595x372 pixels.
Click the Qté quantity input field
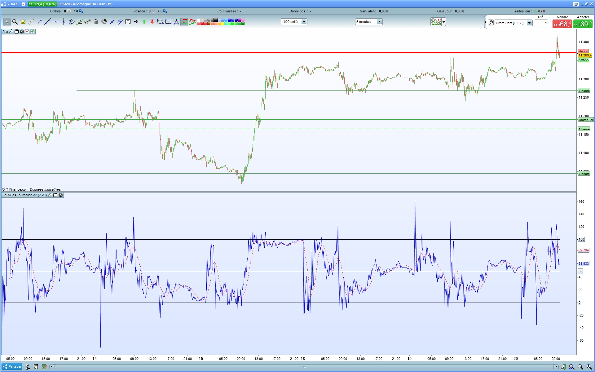[x=541, y=23]
